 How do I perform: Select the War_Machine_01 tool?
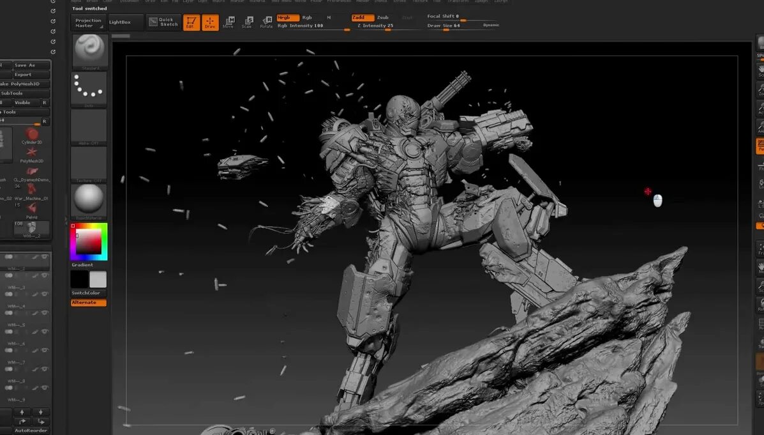pyautogui.click(x=32, y=192)
